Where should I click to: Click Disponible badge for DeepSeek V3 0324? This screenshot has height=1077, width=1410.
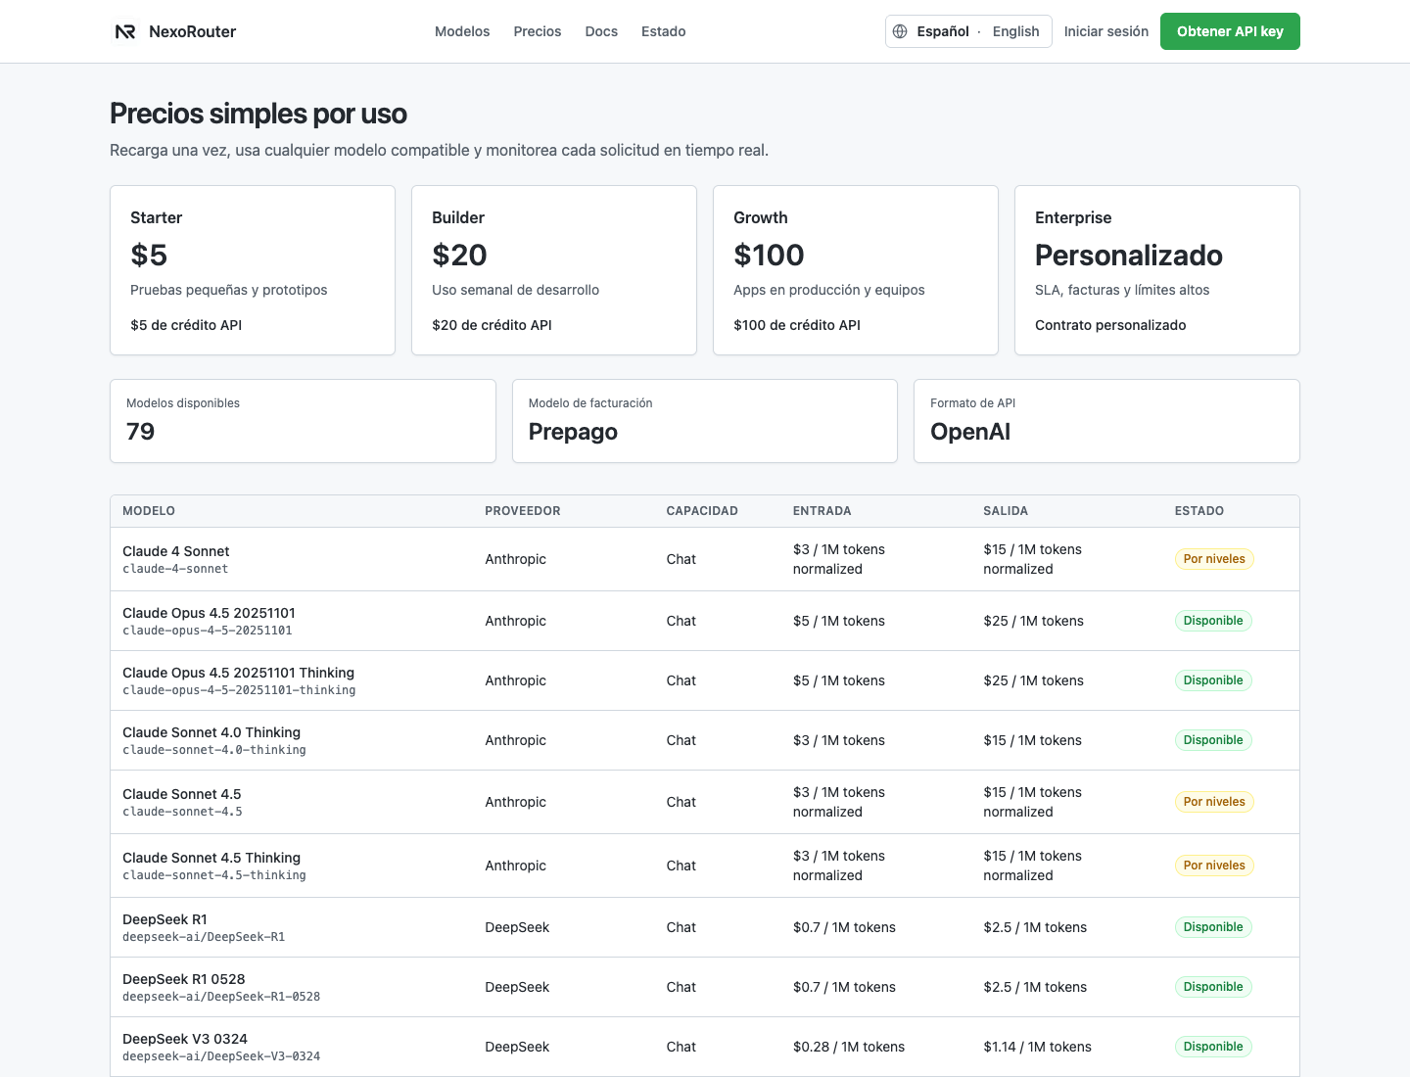(x=1213, y=1047)
